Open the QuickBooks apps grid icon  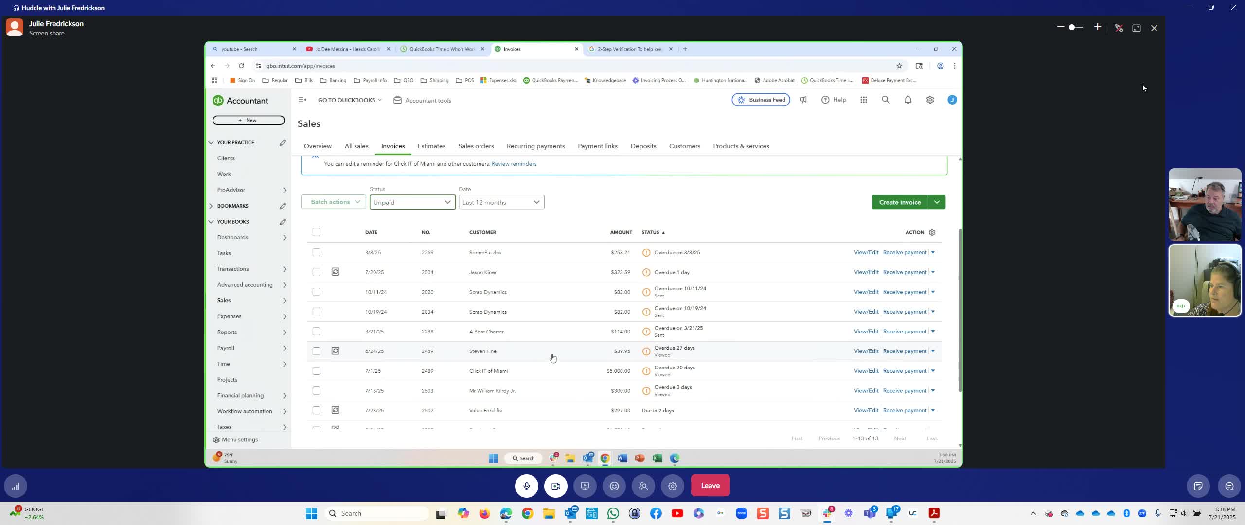click(x=864, y=100)
